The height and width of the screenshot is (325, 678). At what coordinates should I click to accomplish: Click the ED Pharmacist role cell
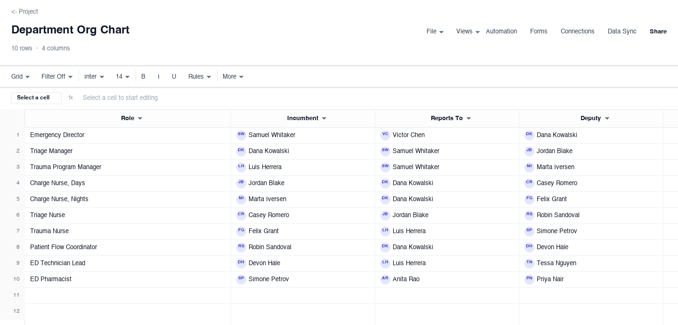pyautogui.click(x=128, y=279)
